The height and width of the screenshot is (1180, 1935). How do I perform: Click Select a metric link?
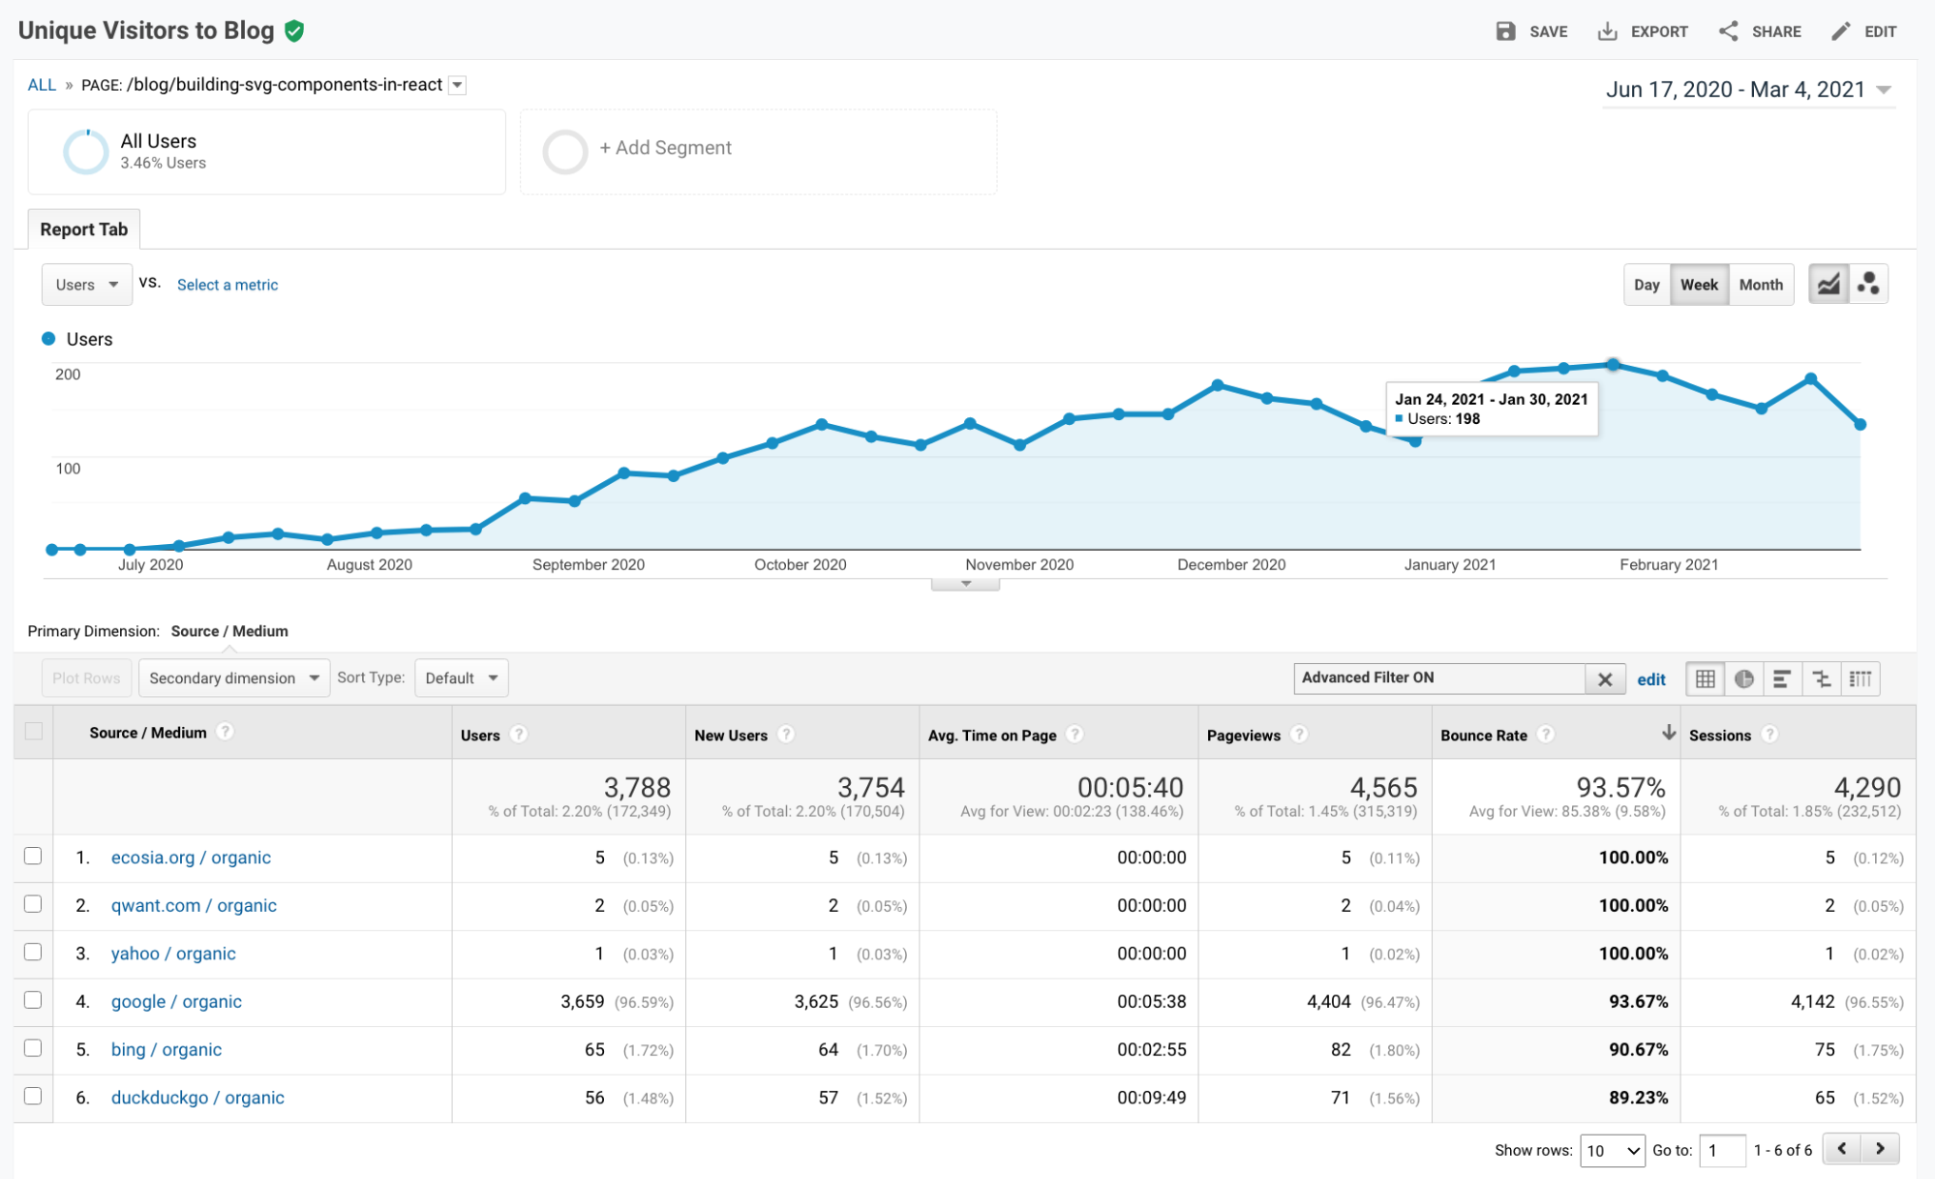click(227, 285)
